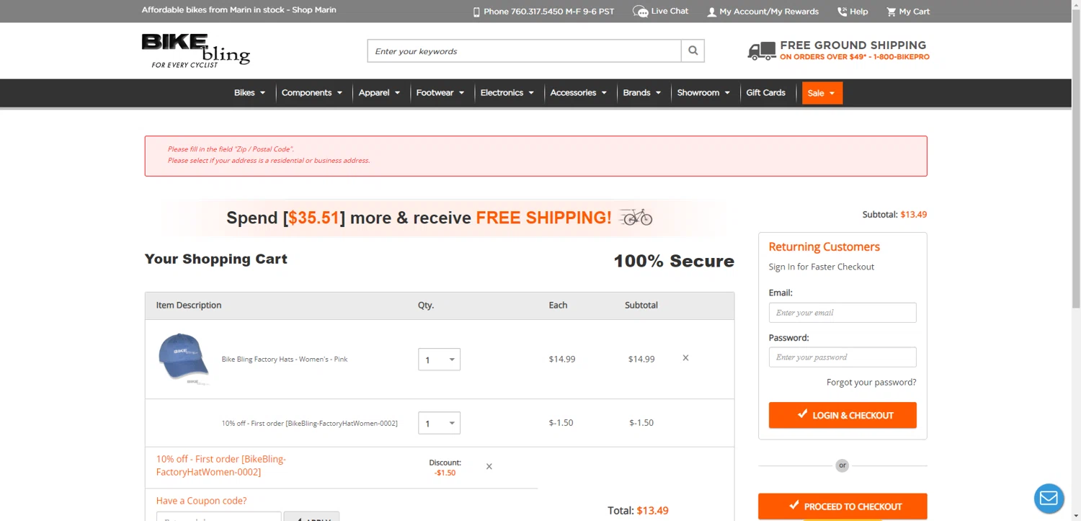Click the LOGIN & CHECKOUT button

[x=842, y=415]
